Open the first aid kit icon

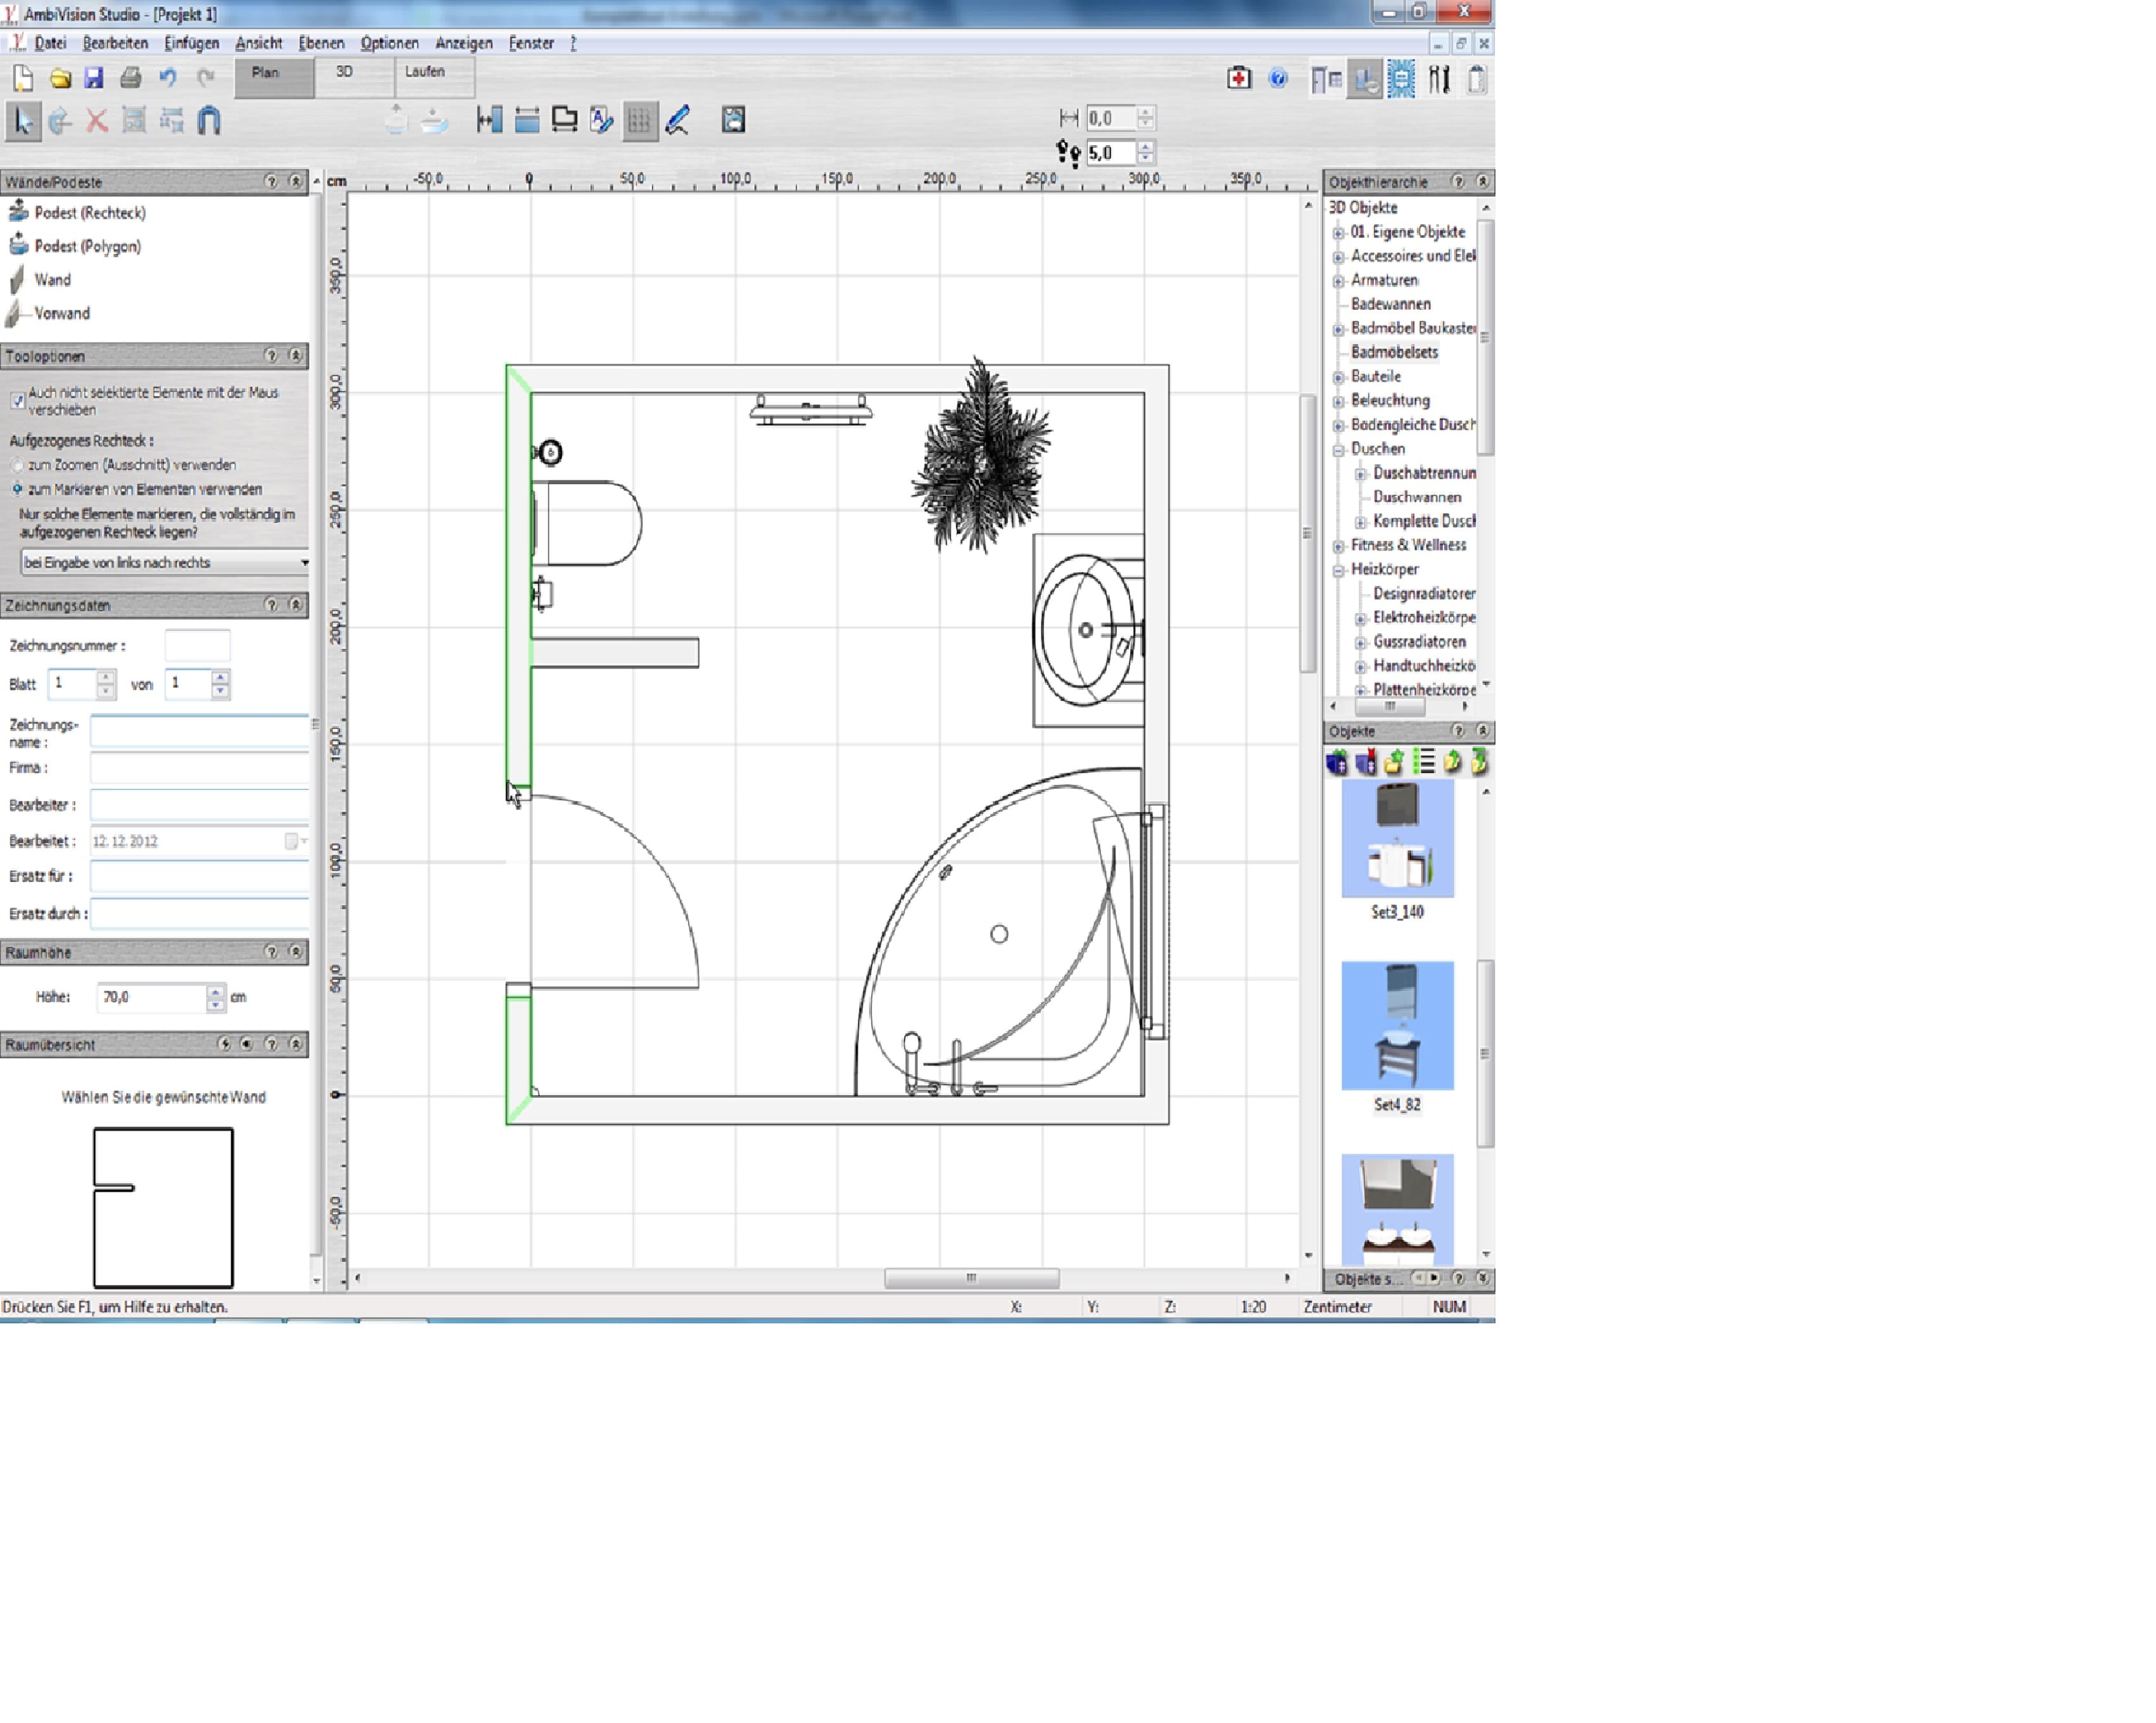[1238, 79]
